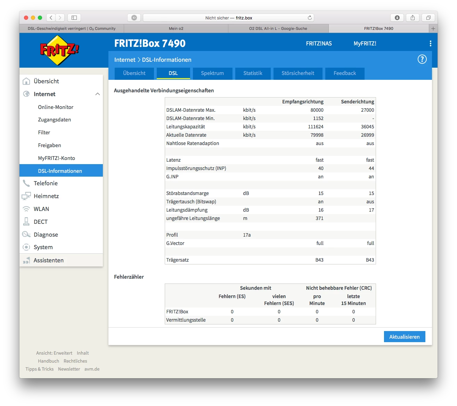
Task: Select DSL-Informationen in sidebar
Action: point(61,170)
